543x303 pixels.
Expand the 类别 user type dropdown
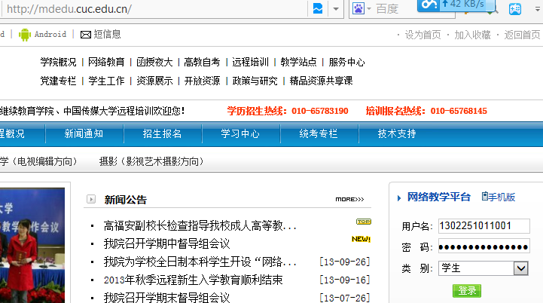pyautogui.click(x=520, y=268)
